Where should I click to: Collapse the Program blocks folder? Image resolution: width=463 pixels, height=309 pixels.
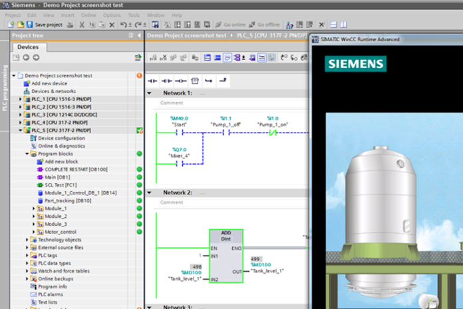27,153
